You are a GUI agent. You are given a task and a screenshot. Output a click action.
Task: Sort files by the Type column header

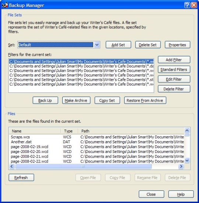69,131
